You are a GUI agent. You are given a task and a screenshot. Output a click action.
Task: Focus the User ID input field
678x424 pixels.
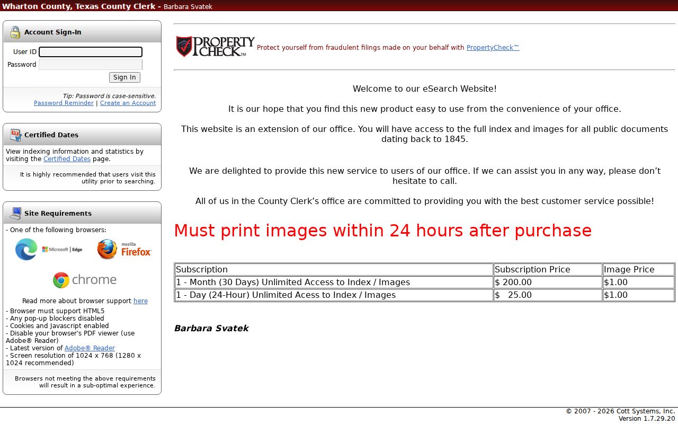click(x=91, y=52)
